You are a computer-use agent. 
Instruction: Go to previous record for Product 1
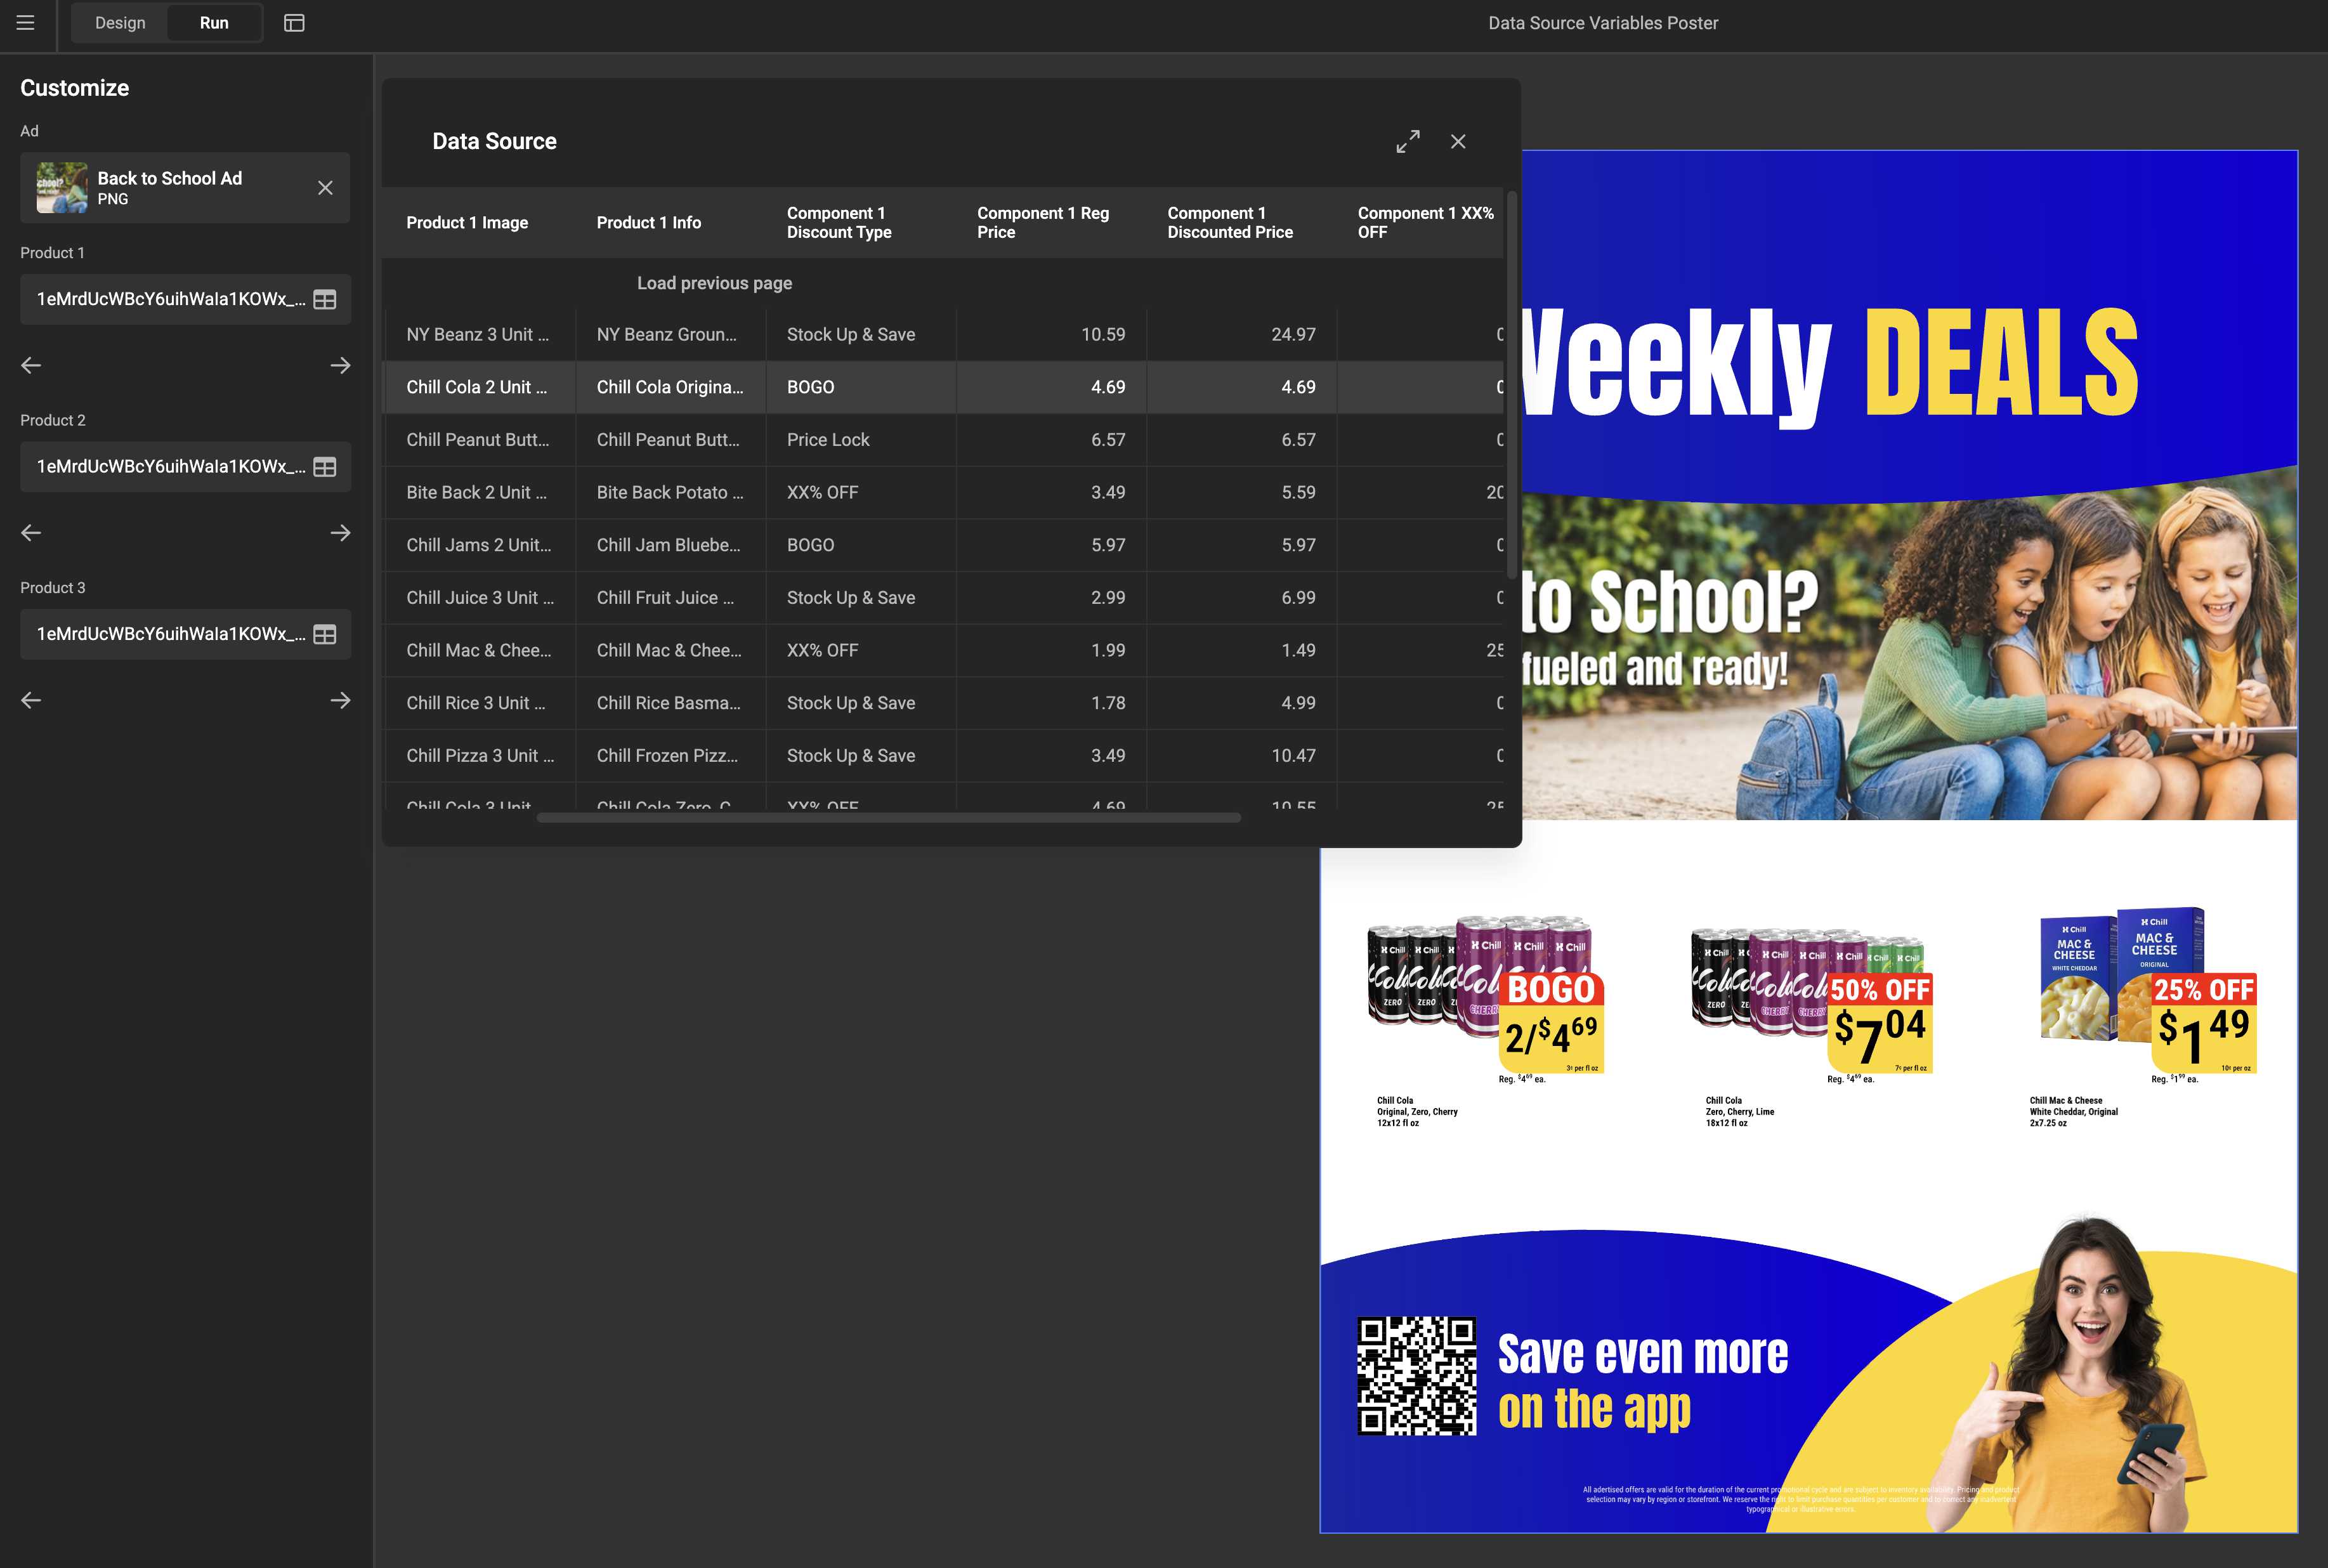tap(31, 366)
